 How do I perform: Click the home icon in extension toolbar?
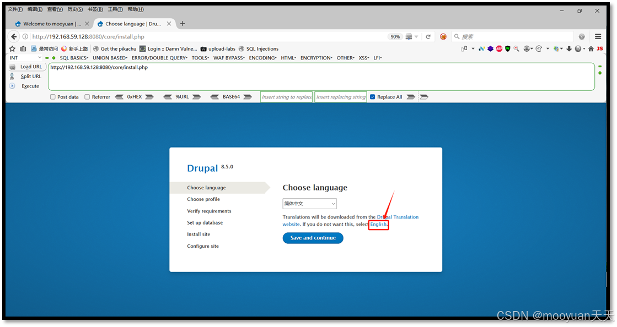(591, 49)
